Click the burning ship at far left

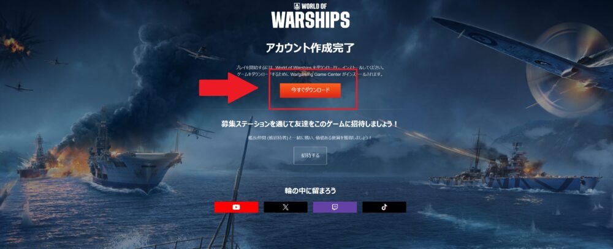coord(35,160)
